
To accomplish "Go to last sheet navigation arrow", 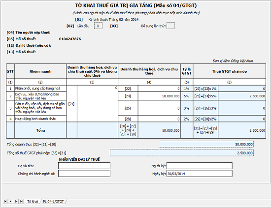I will point(21,201).
